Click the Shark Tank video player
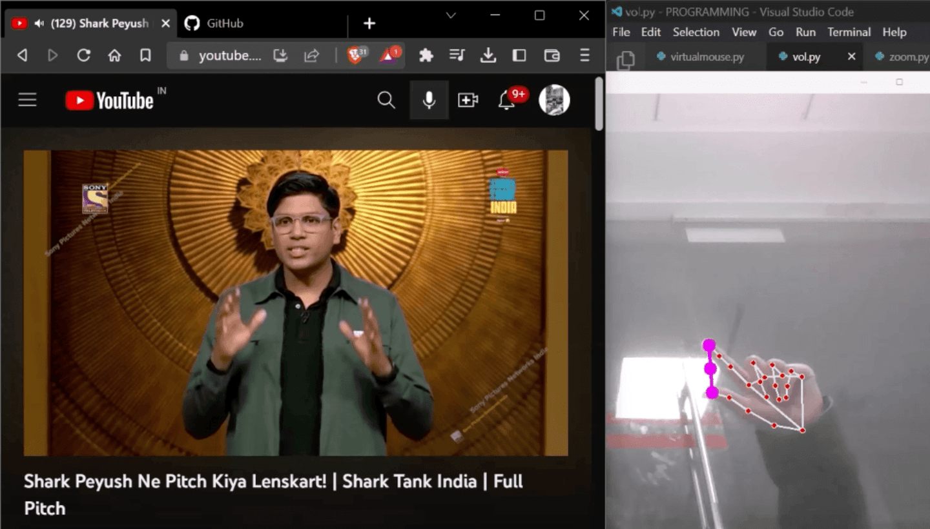Screen dimensions: 930x529 click(x=296, y=303)
